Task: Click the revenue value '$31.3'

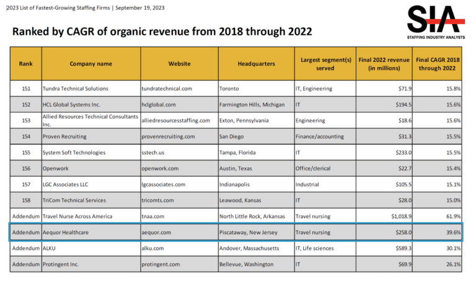Action: pyautogui.click(x=405, y=136)
